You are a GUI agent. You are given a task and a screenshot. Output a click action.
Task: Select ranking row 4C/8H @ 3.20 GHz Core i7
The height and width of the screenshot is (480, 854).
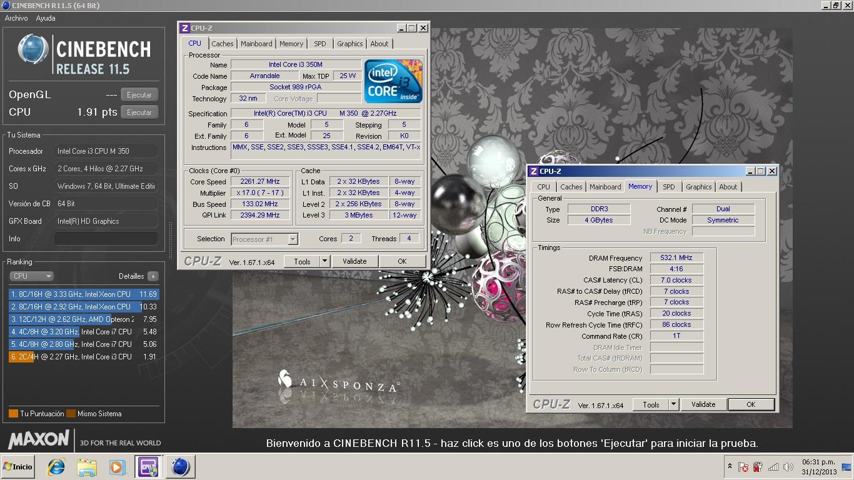click(x=84, y=332)
